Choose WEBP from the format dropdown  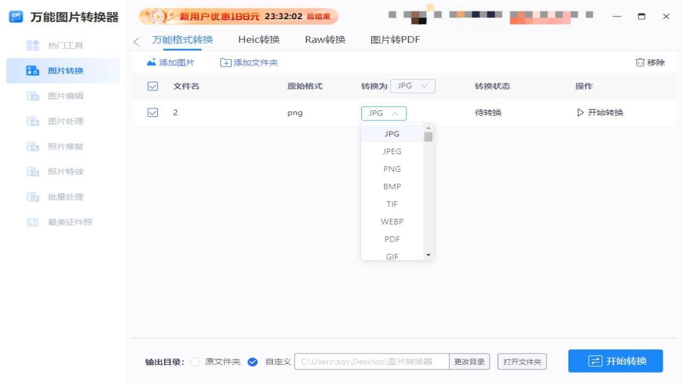(392, 221)
